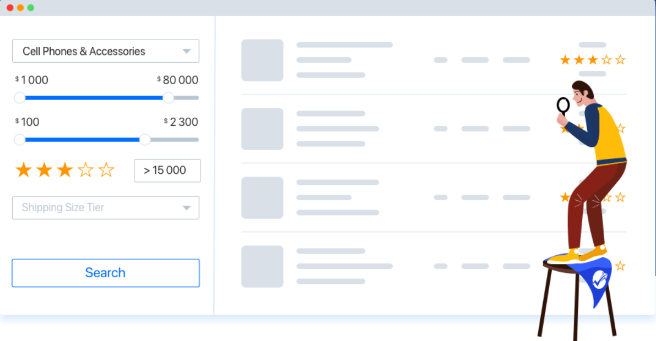Click the first filled star in rating filter
This screenshot has height=341, width=656.
[24, 170]
